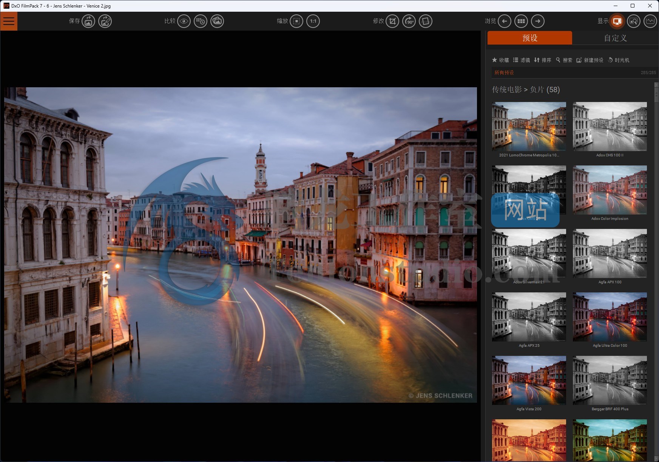Click the save-as-preset pencil icon
This screenshot has width=659, height=462.
[105, 21]
